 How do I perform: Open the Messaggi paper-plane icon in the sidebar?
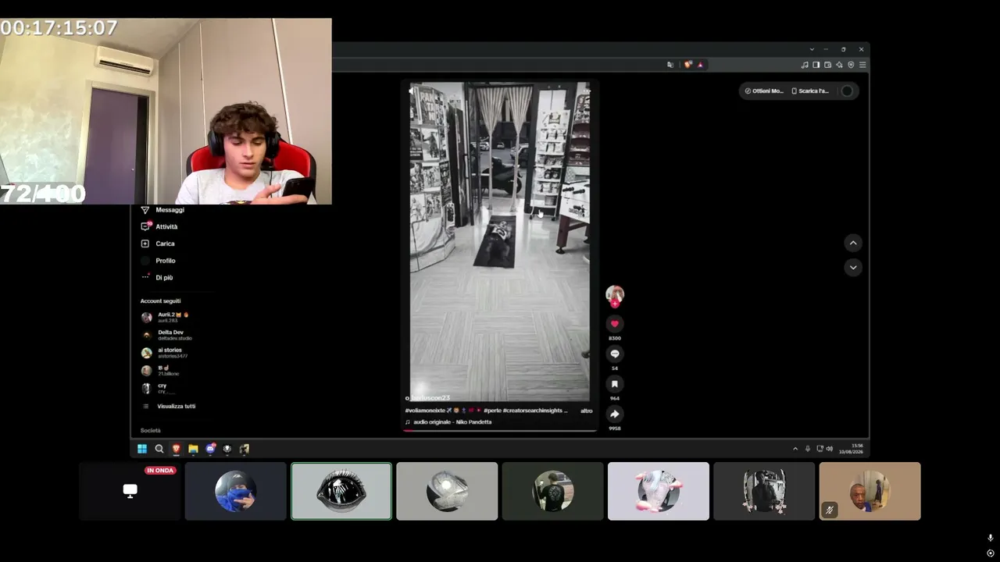coord(145,210)
